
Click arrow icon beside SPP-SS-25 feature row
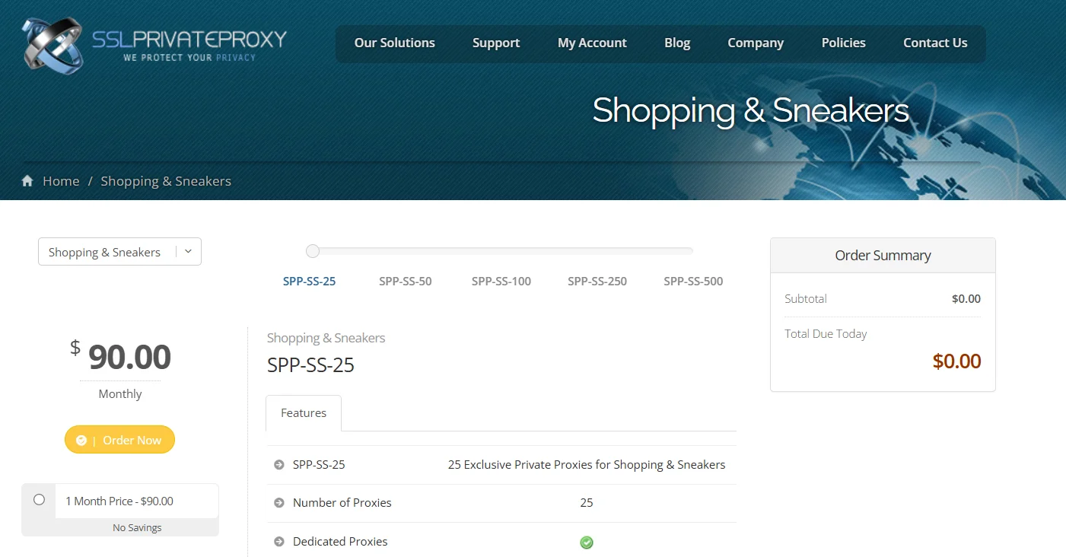[x=279, y=464]
